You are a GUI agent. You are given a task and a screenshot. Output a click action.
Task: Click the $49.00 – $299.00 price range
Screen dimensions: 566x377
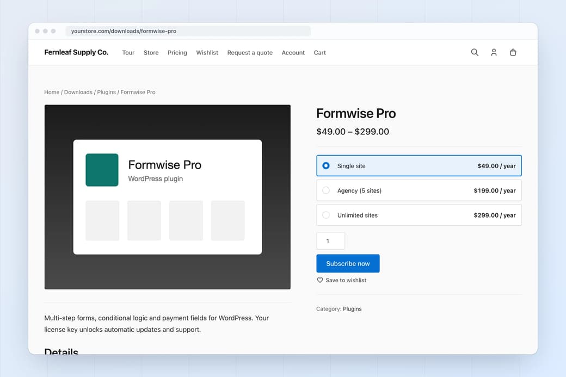point(353,132)
